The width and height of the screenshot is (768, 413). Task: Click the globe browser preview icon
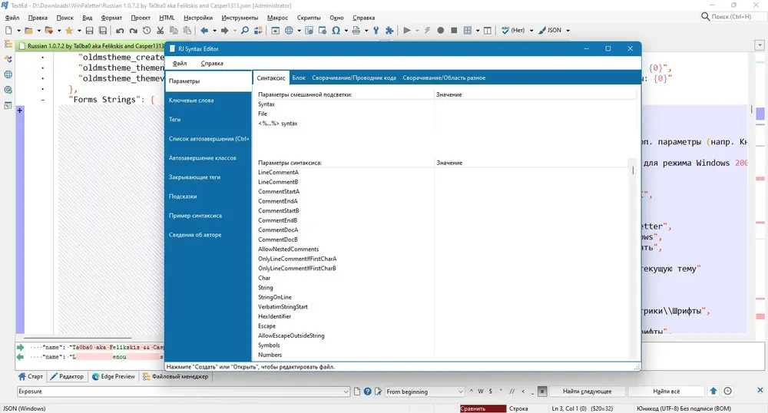click(x=289, y=31)
